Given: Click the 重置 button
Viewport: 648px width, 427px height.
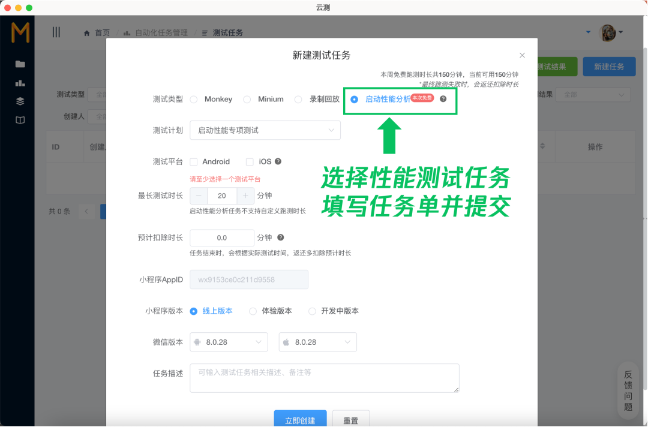Looking at the screenshot, I should (x=351, y=420).
